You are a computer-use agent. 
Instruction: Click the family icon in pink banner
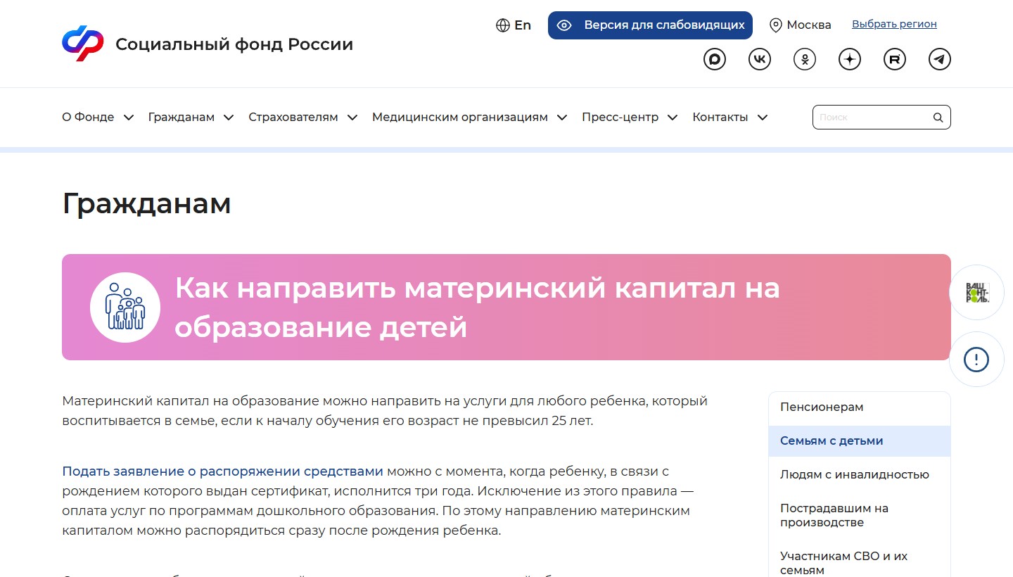(125, 307)
